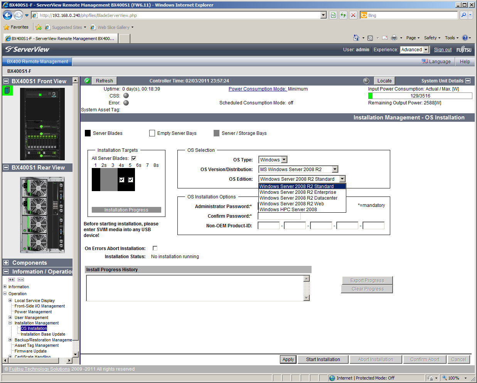This screenshot has height=383, width=477.
Task: Click the browser Forward arrow button
Action: pyautogui.click(x=18, y=15)
